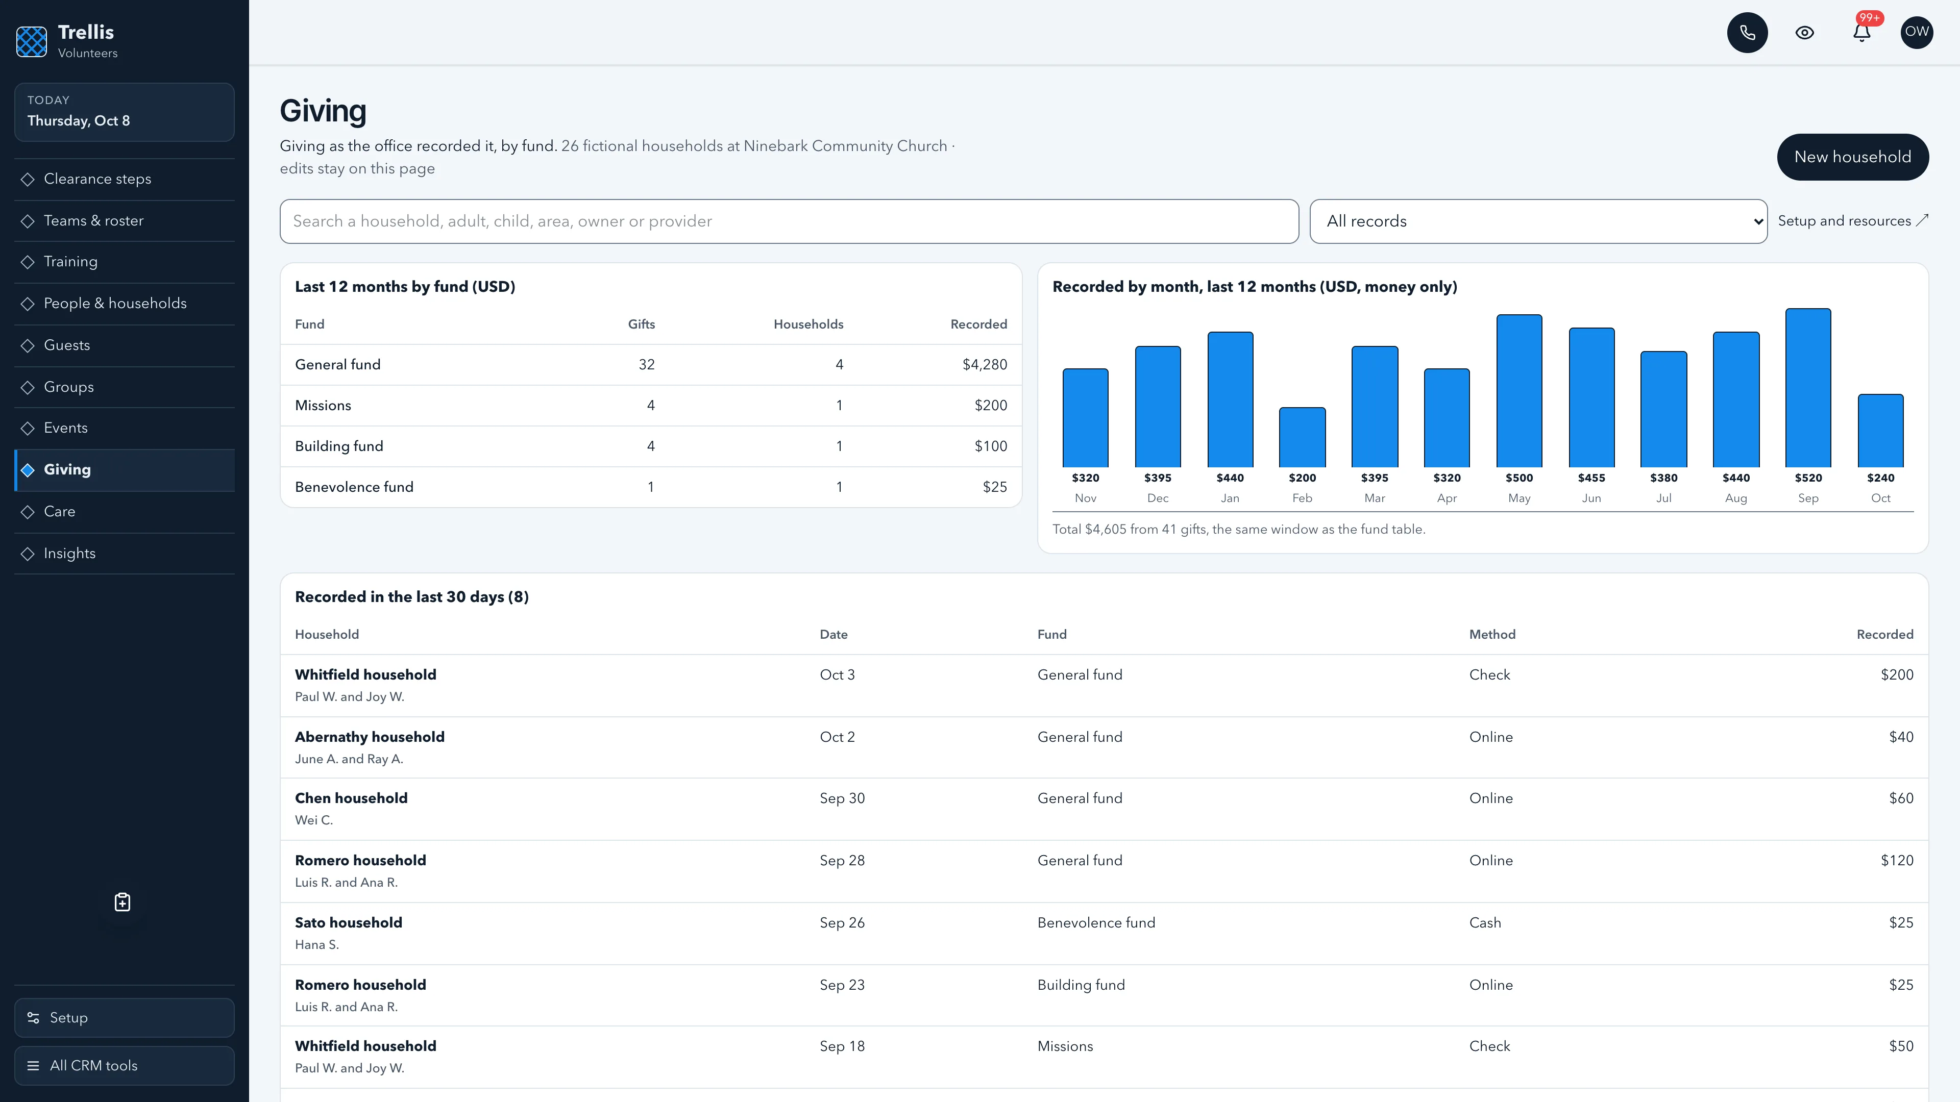This screenshot has width=1960, height=1102.
Task: Select the Building fund row in fund table
Action: point(651,446)
